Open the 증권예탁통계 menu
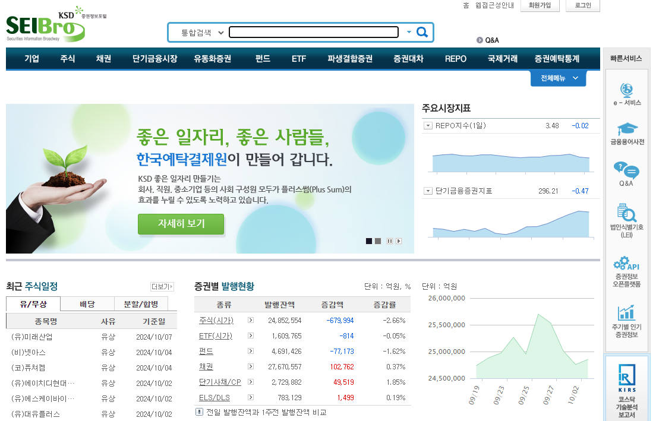 [557, 59]
